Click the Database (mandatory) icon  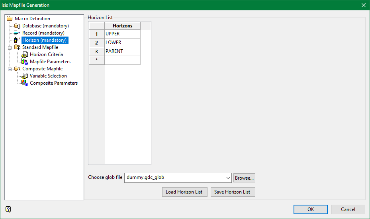pos(17,26)
